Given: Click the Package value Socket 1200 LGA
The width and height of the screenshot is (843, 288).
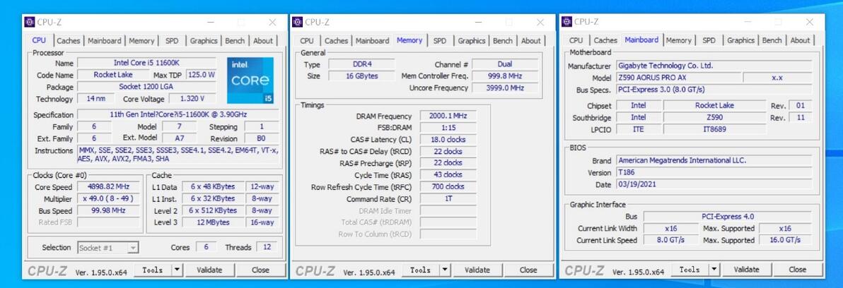Looking at the screenshot, I should tap(147, 87).
